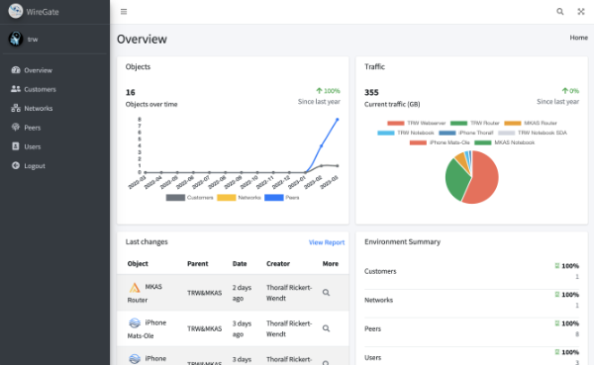Open Overview menu item
The image size is (594, 365).
[x=39, y=70]
